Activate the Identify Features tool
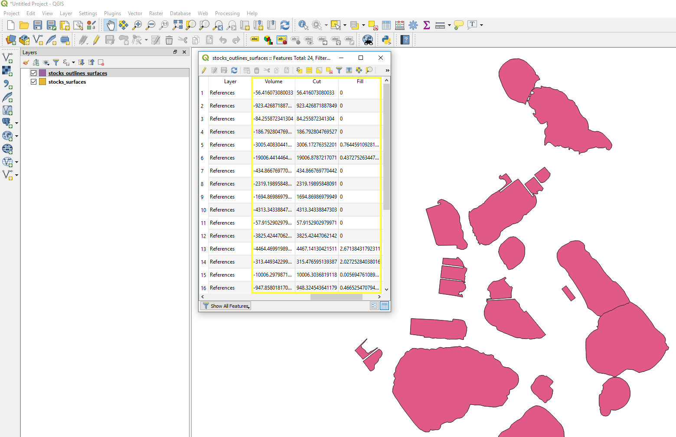This screenshot has height=437, width=676. pos(303,25)
